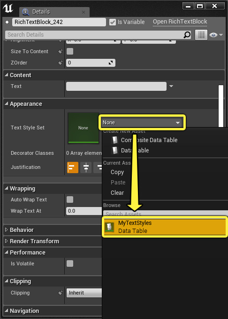Toggle the Is Volatile checkbox
This screenshot has height=319, width=228.
tap(70, 263)
